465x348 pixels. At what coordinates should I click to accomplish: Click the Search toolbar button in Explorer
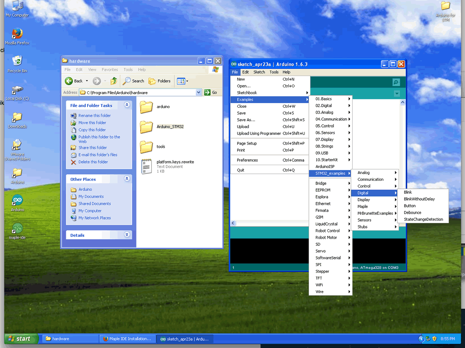(x=134, y=81)
